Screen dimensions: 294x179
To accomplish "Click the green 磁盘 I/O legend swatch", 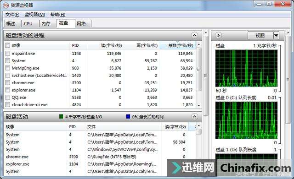I will coord(61,117).
